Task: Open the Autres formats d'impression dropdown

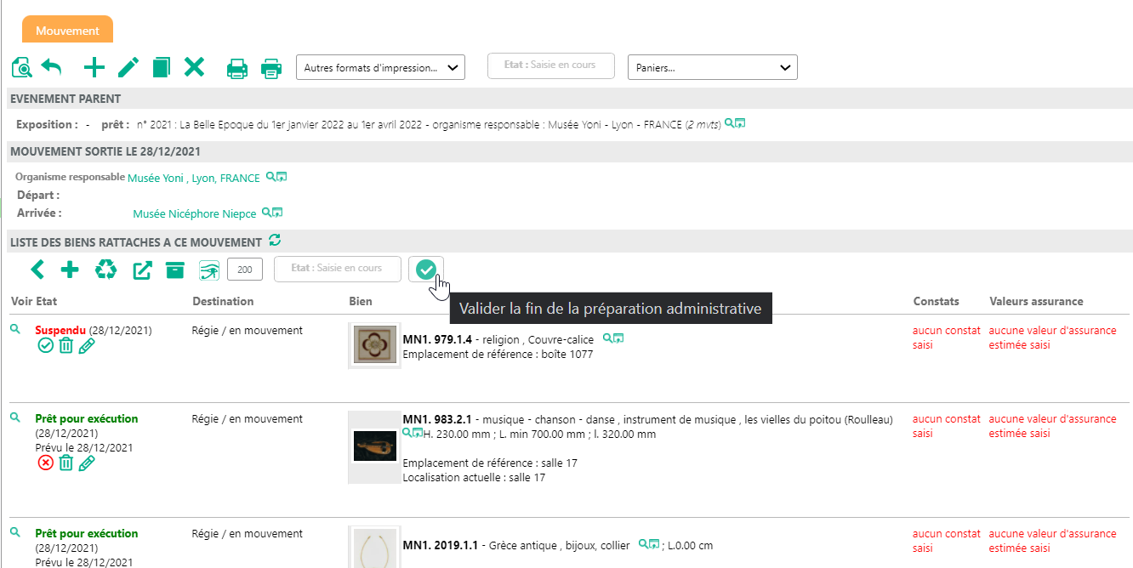Action: tap(379, 68)
